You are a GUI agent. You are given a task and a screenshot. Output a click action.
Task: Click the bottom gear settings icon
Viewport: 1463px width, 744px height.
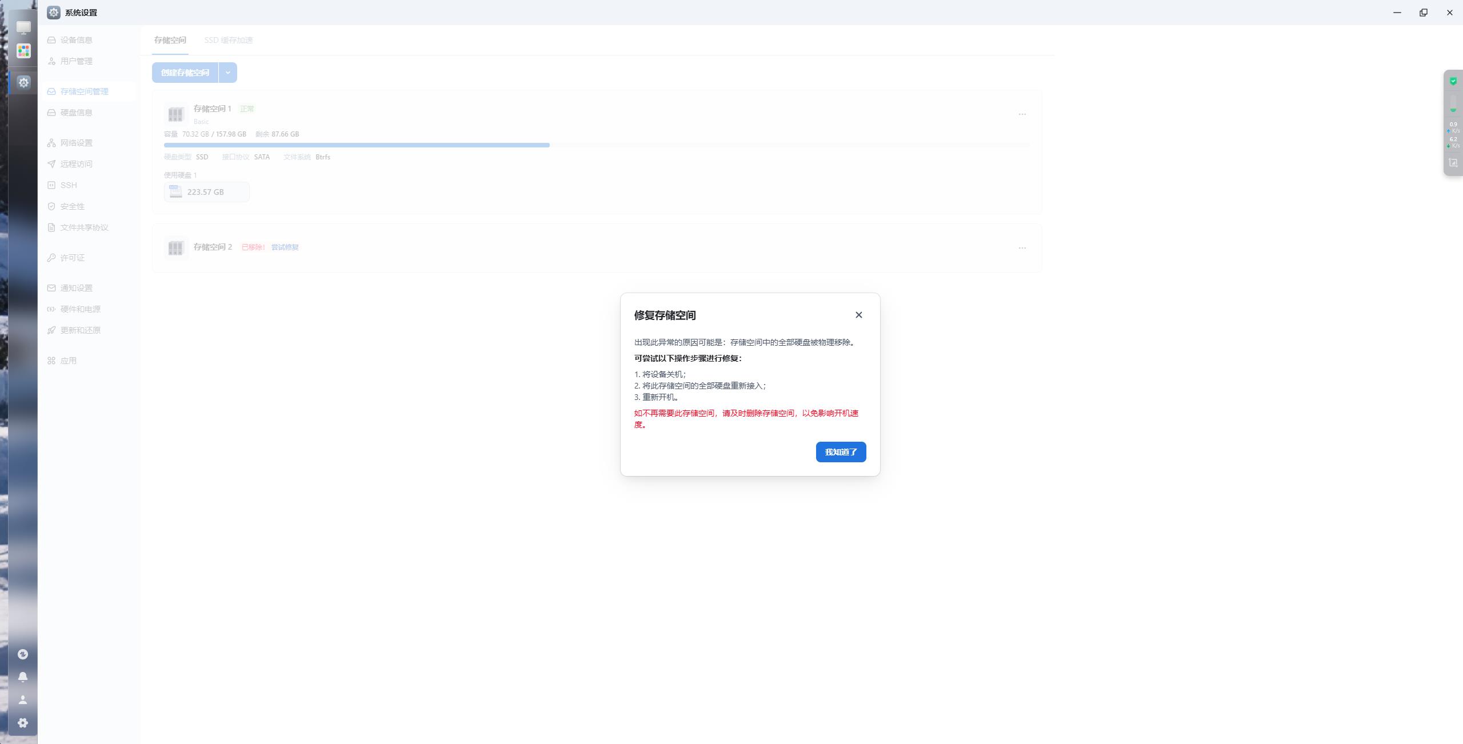[x=23, y=723]
